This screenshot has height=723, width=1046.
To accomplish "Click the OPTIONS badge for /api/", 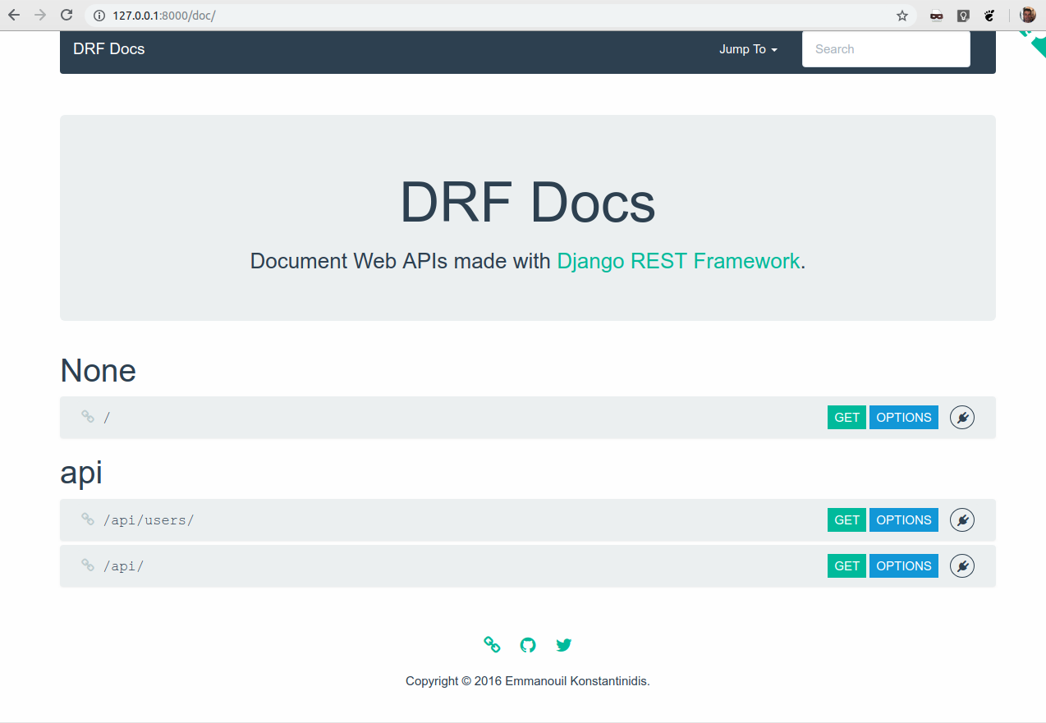I will [904, 566].
